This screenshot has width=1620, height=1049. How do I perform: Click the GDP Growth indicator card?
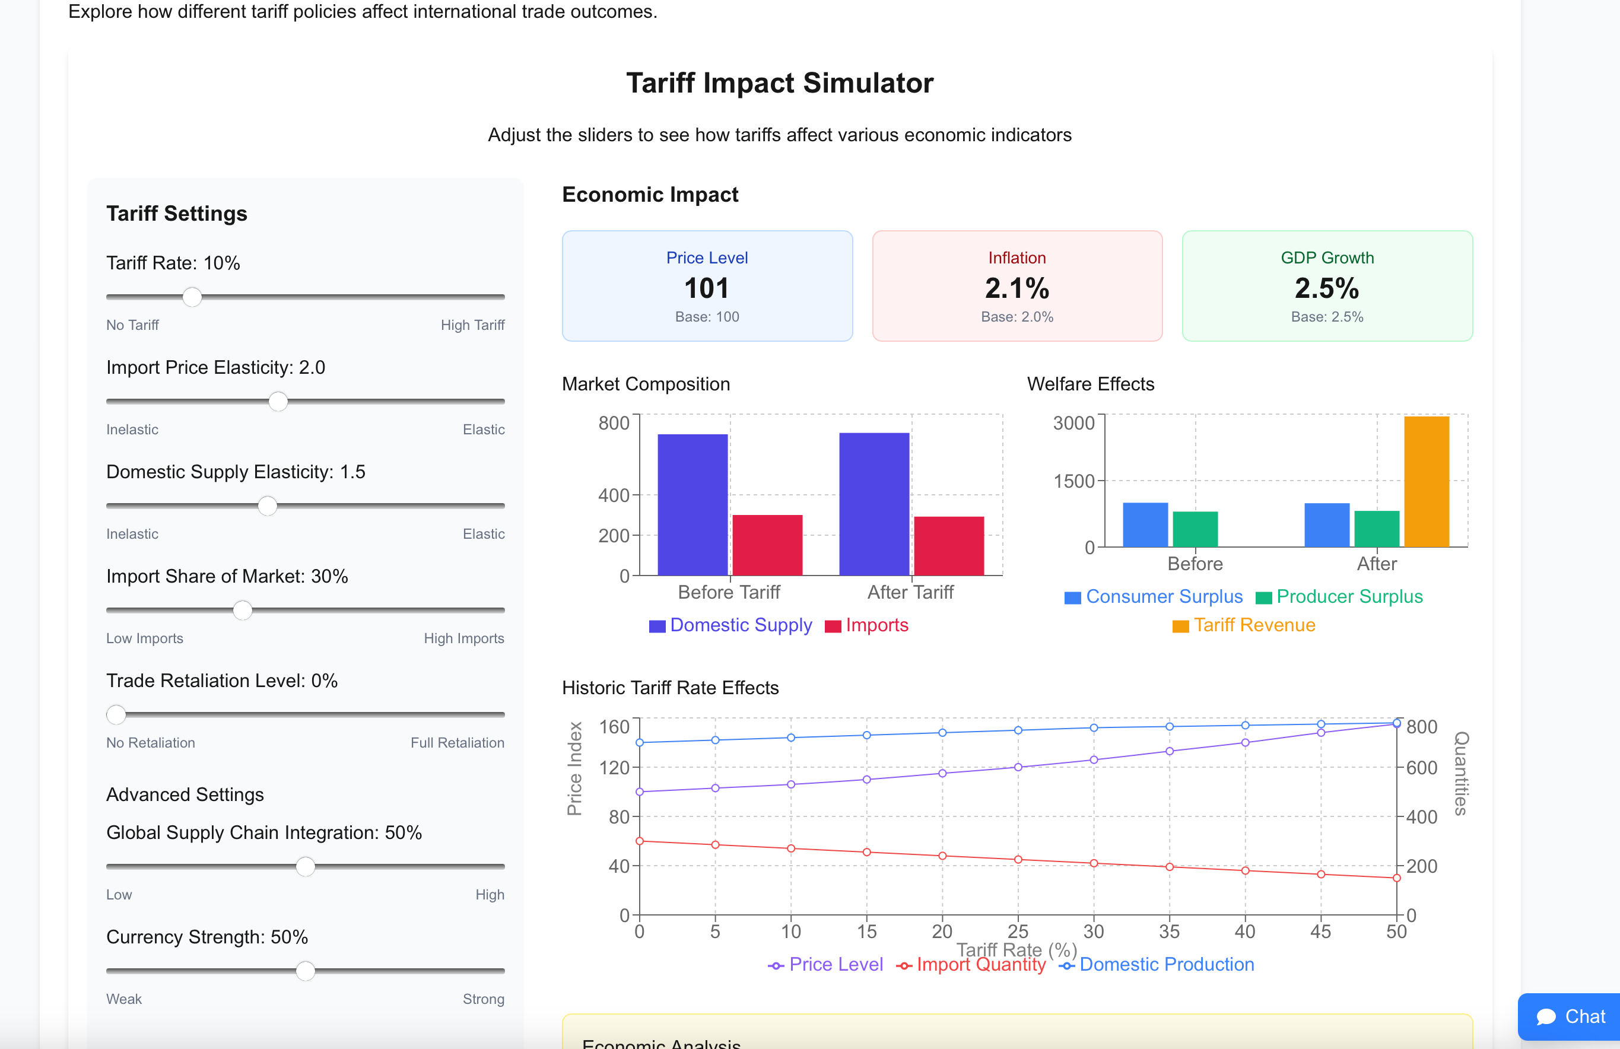point(1327,286)
